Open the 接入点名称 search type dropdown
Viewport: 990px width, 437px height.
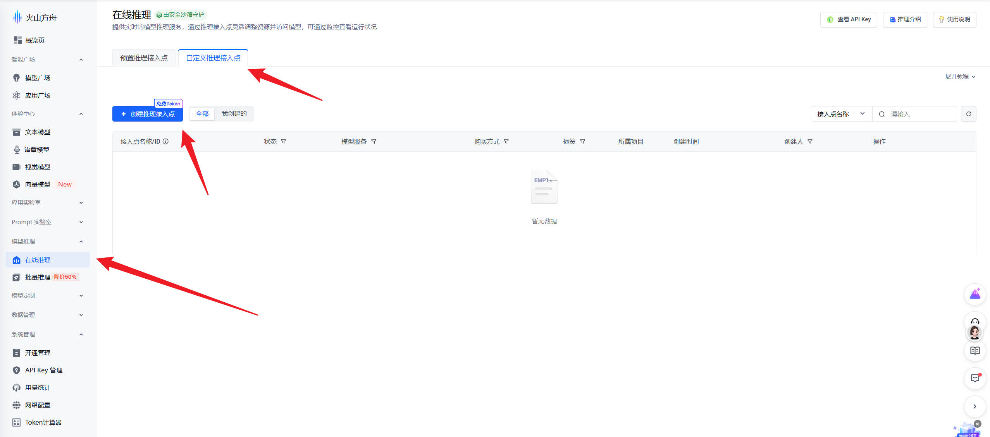click(x=841, y=114)
